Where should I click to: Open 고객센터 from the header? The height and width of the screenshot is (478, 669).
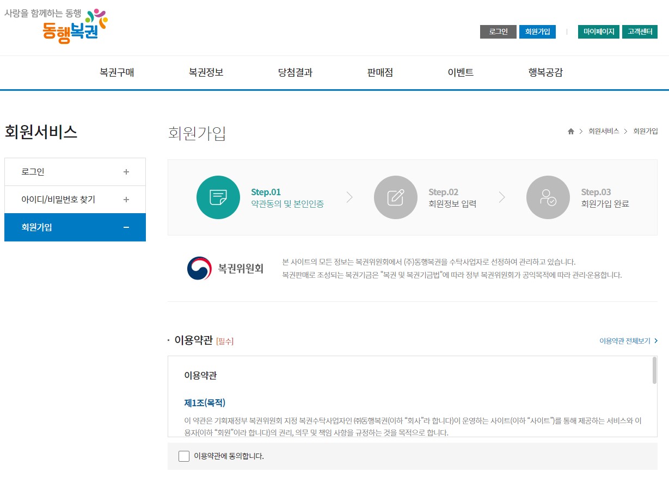(640, 32)
